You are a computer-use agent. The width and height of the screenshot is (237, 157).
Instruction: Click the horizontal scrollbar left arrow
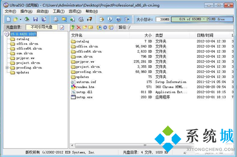tap(72, 145)
